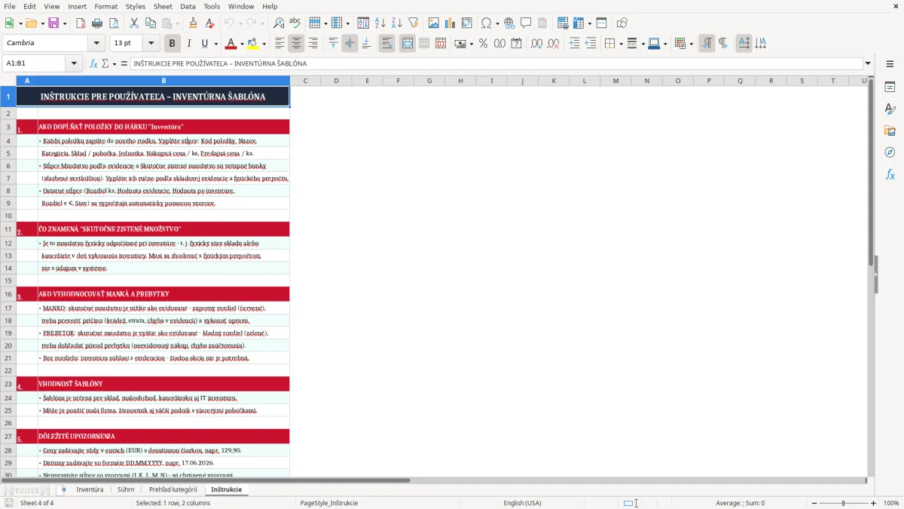
Task: Open Sidebar Styles icon
Action: click(890, 109)
